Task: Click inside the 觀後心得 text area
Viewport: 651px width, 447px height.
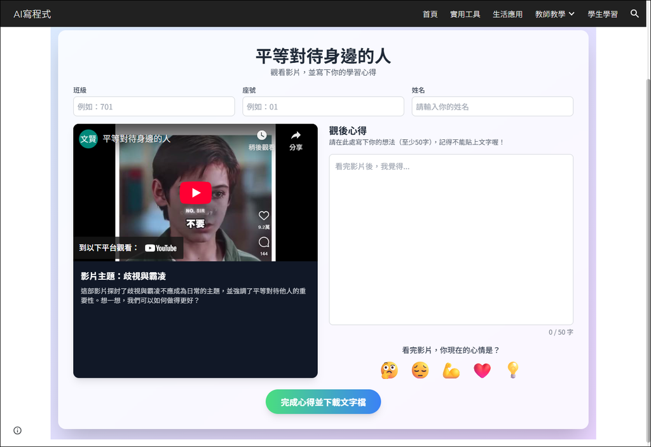Action: click(x=451, y=239)
